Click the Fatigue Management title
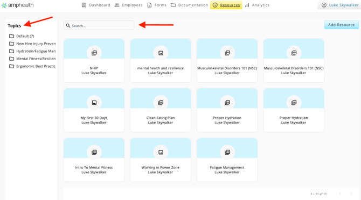This screenshot has width=361, height=200. 227,167
